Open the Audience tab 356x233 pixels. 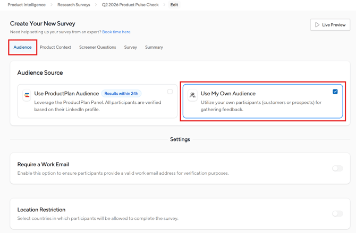tap(22, 47)
